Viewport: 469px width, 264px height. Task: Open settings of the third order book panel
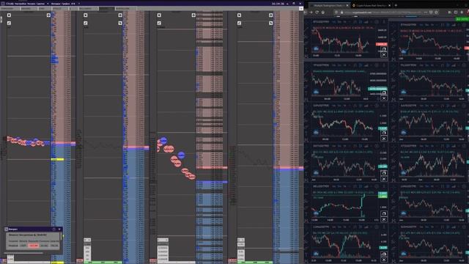click(x=193, y=15)
